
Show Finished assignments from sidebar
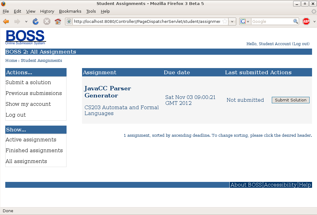click(x=34, y=150)
